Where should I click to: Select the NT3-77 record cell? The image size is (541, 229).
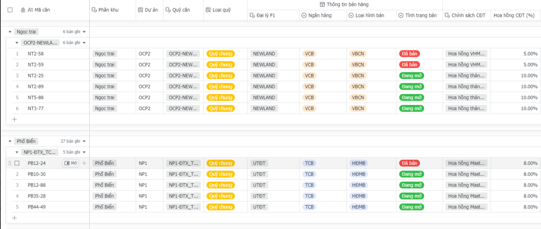tap(36, 108)
